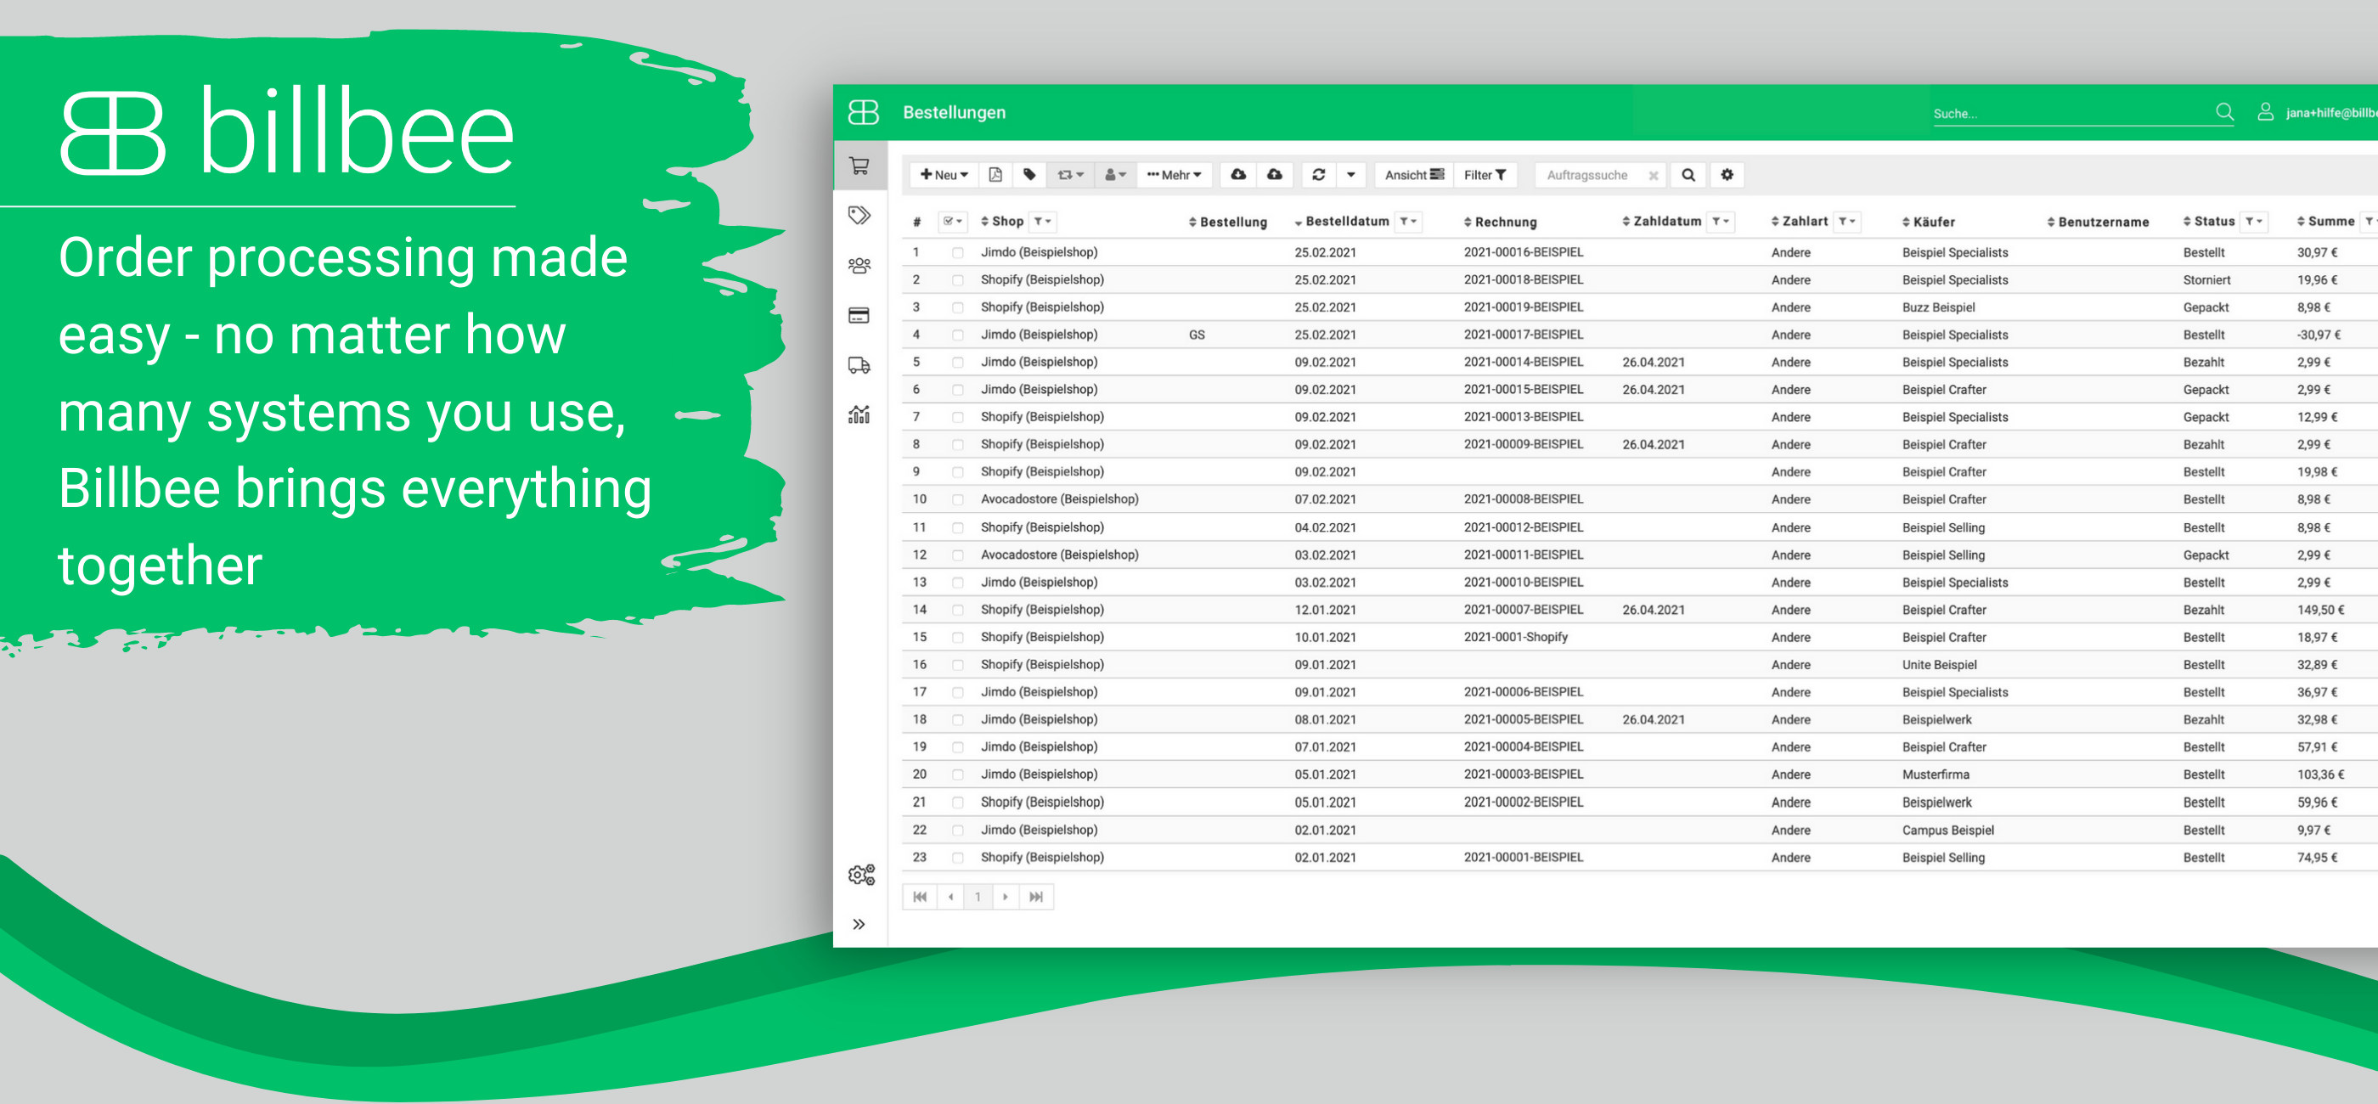Open the gear settings beside order search
2378x1104 pixels.
click(x=1727, y=174)
